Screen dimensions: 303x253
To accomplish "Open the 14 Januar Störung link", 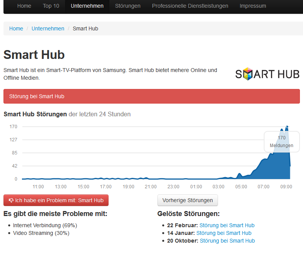I will coord(224,233).
